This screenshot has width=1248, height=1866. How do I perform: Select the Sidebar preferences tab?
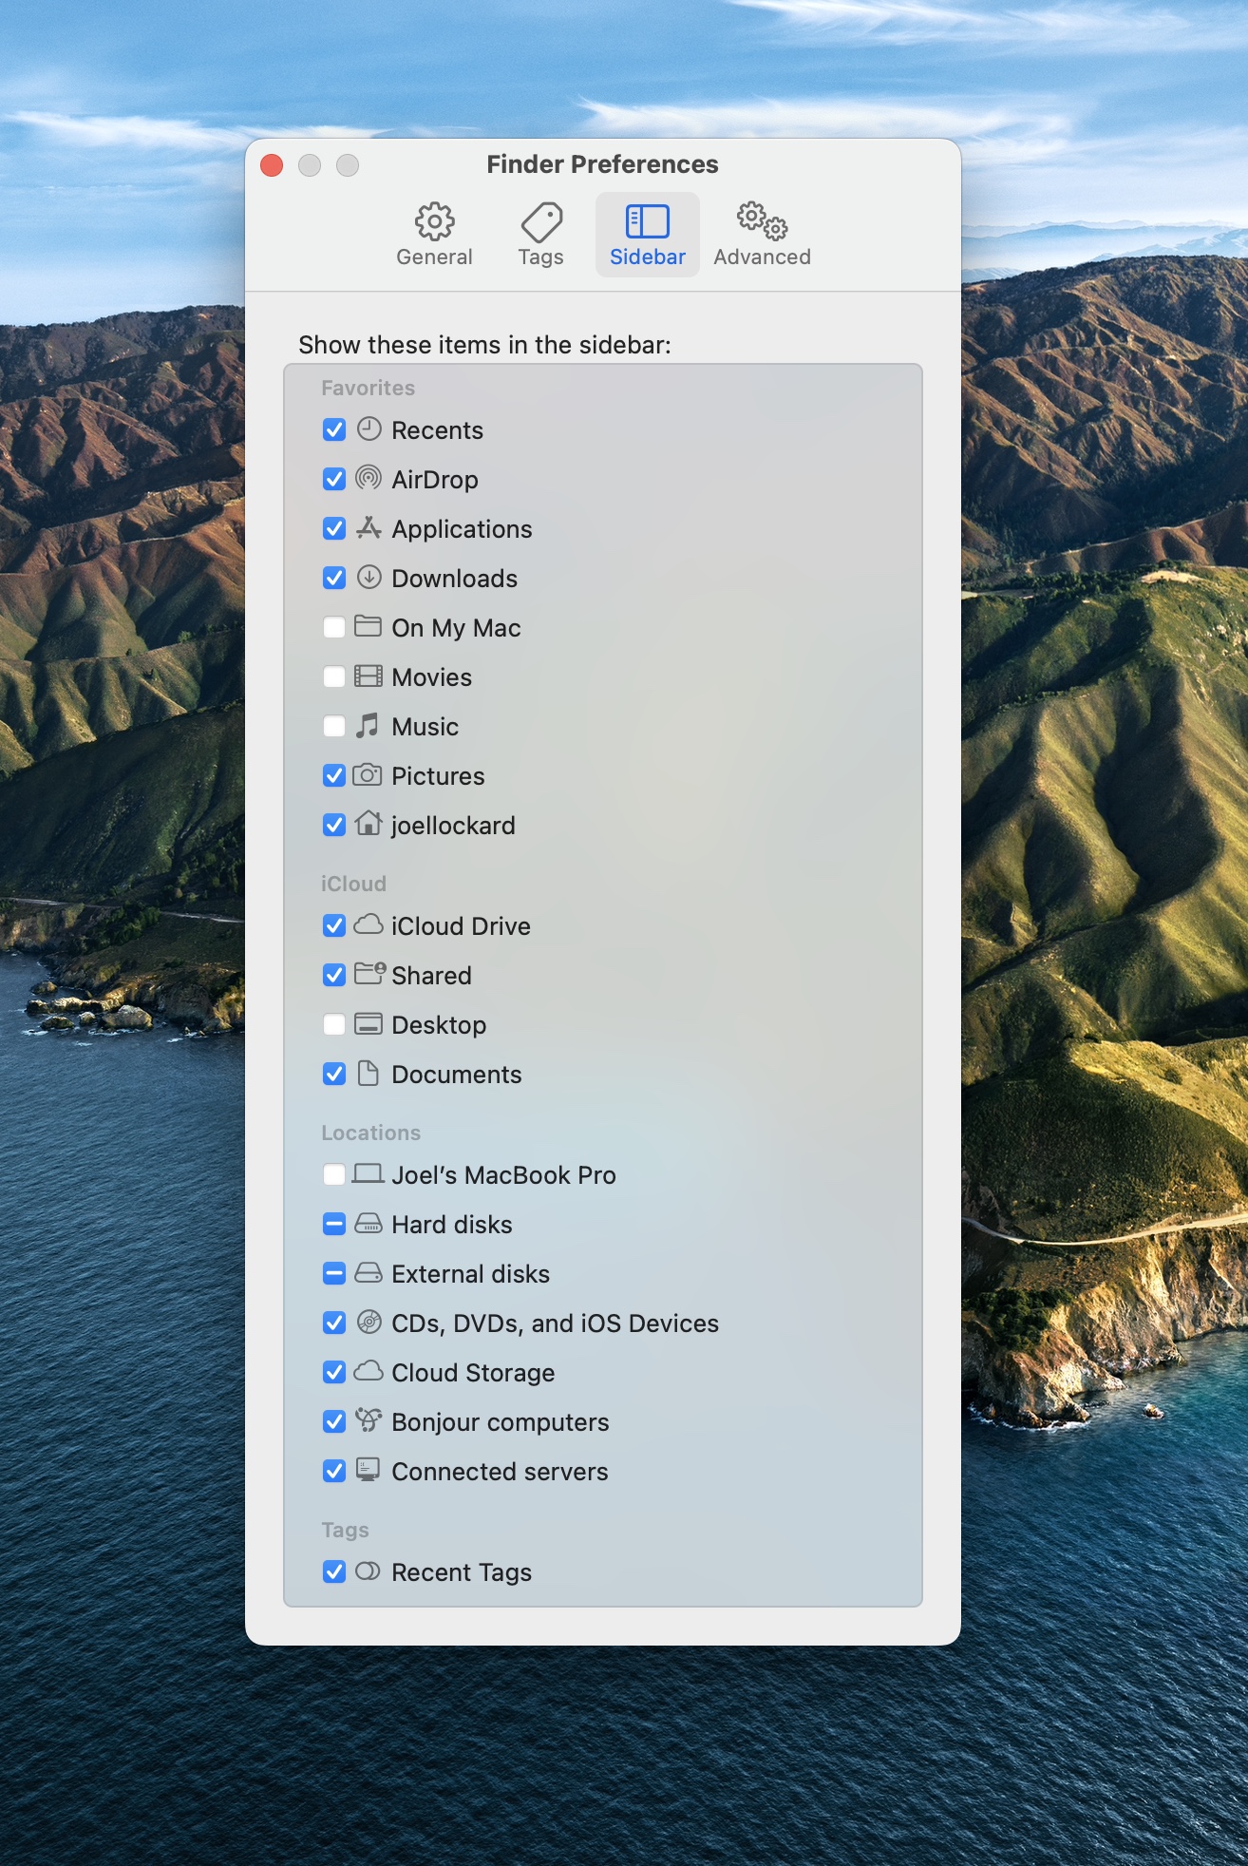(x=648, y=235)
